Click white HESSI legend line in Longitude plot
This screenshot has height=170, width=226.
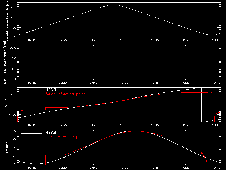(31, 91)
